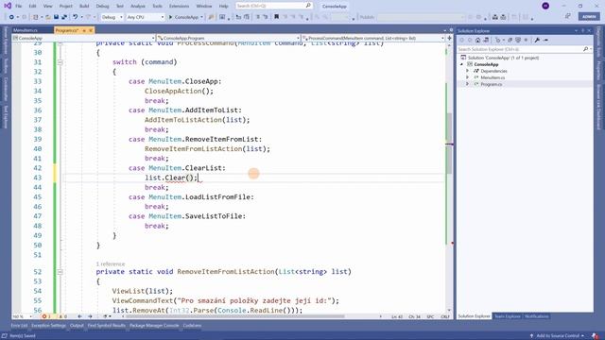Screen dimensions: 605x340
Task: Select Solution 'ConsoleApp' root node
Action: [503, 58]
